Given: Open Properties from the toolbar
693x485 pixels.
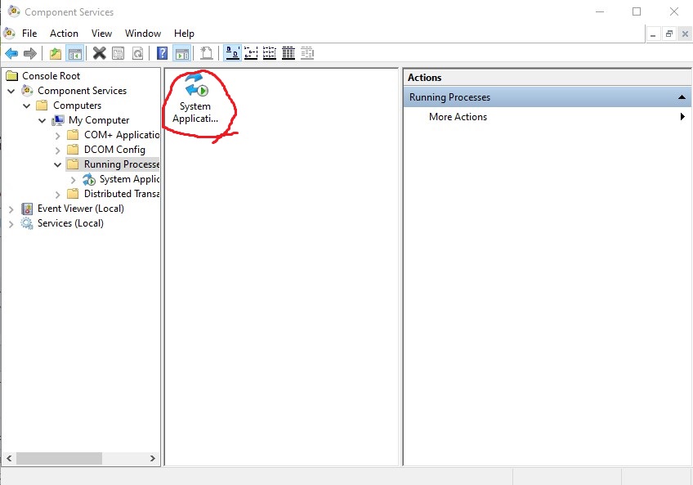Looking at the screenshot, I should click(118, 53).
